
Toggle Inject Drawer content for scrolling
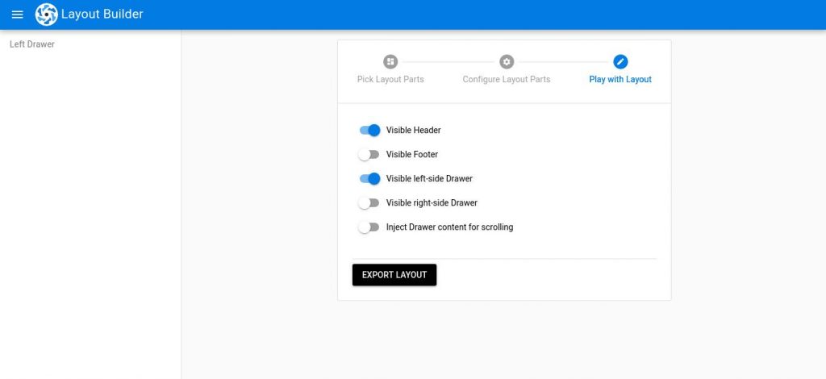coord(369,227)
